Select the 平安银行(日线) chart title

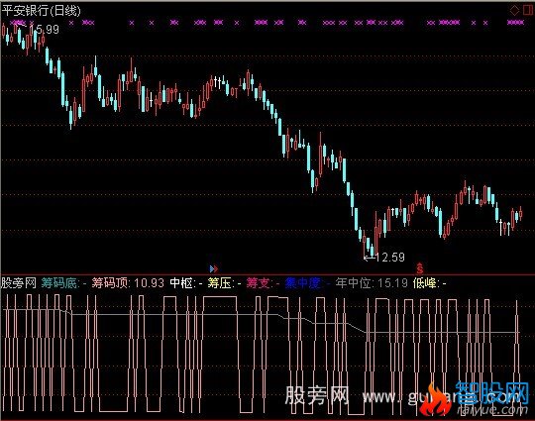click(41, 11)
